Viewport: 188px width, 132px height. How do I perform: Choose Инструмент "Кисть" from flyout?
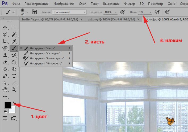(45, 49)
